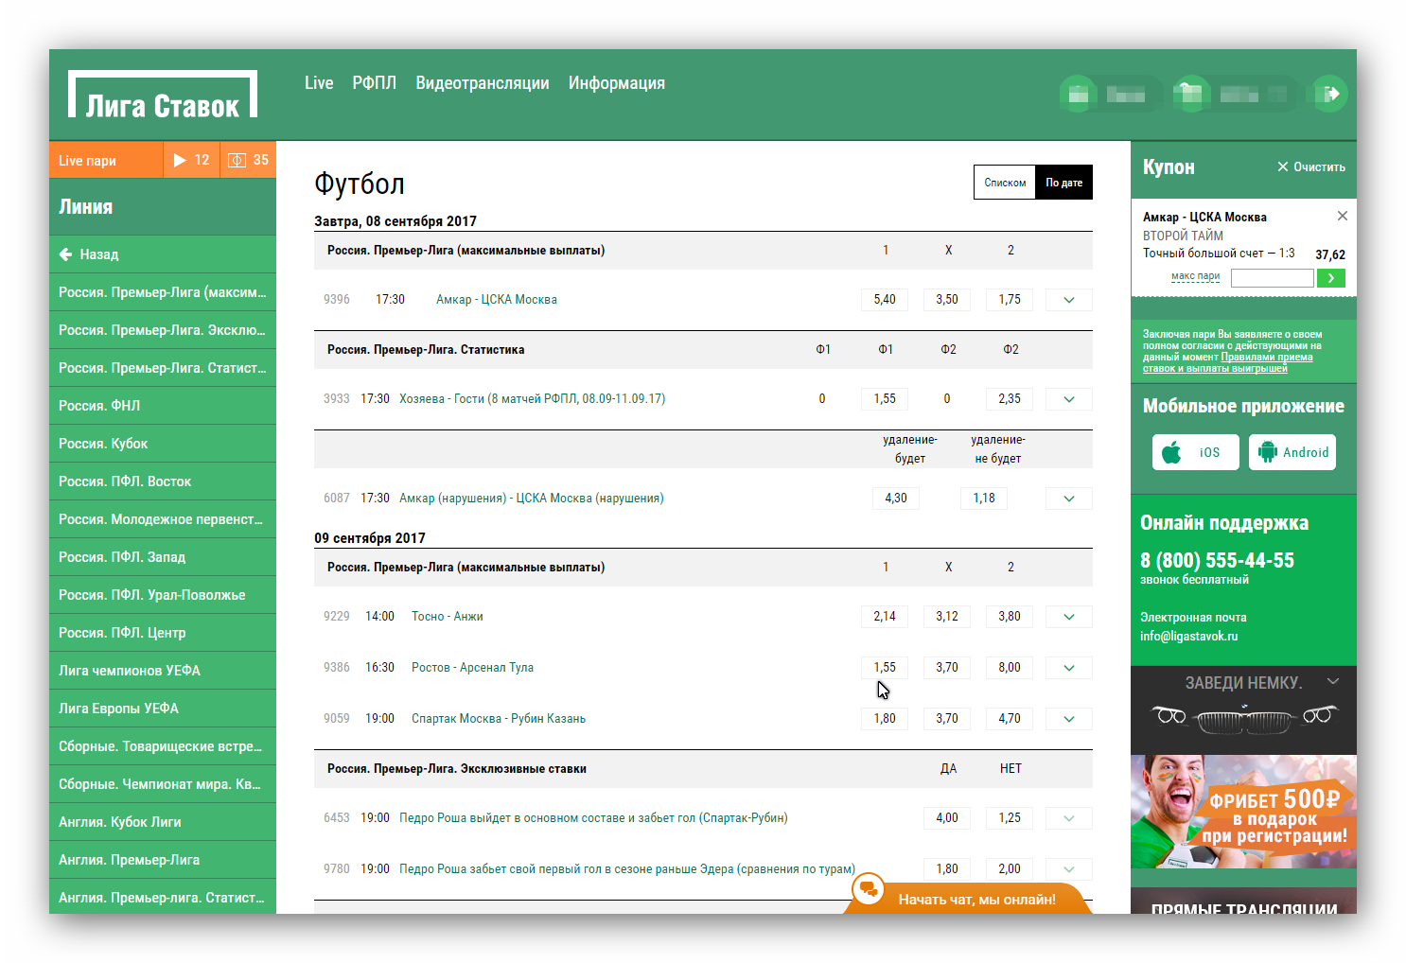This screenshot has height=963, width=1406.
Task: Click the logout arrow icon in header
Action: click(x=1331, y=94)
